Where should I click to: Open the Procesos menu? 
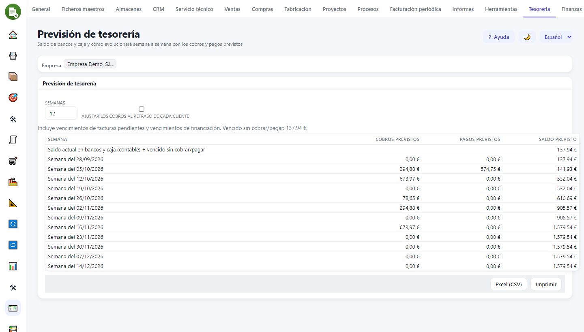point(368,9)
